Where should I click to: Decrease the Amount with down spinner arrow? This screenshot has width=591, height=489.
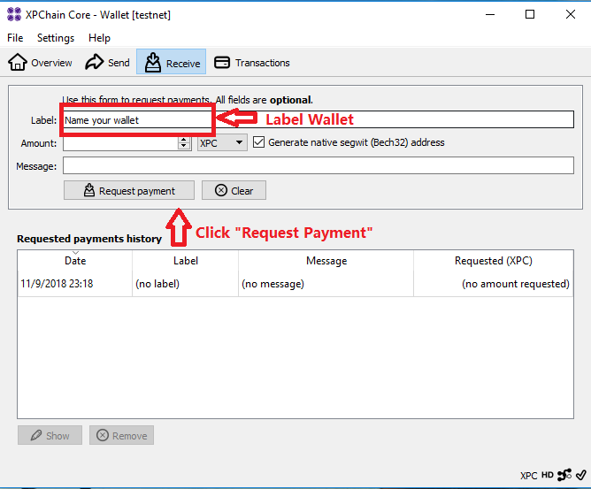[183, 146]
